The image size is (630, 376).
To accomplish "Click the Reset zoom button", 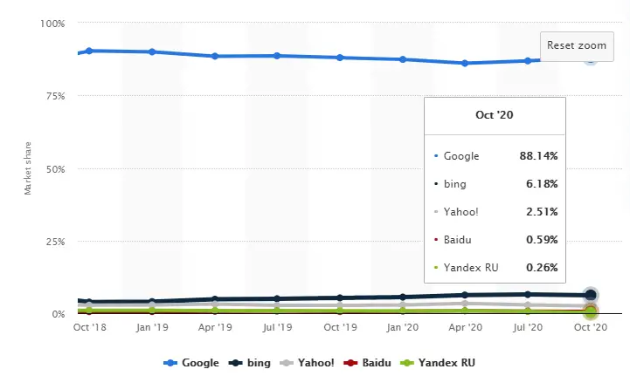I will click(576, 45).
